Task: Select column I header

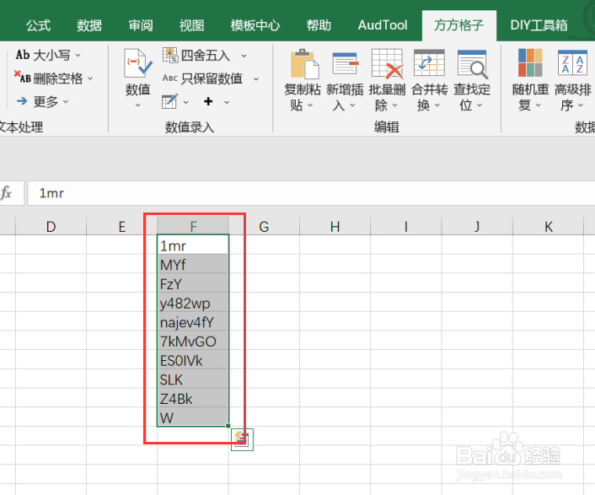Action: click(406, 227)
